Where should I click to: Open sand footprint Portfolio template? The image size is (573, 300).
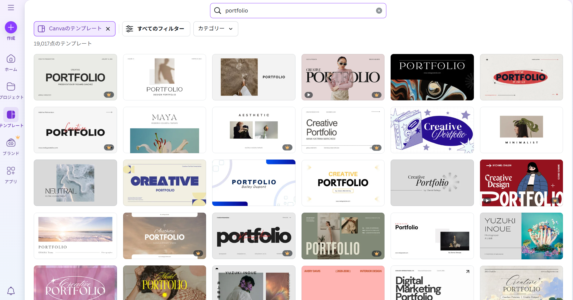[254, 77]
